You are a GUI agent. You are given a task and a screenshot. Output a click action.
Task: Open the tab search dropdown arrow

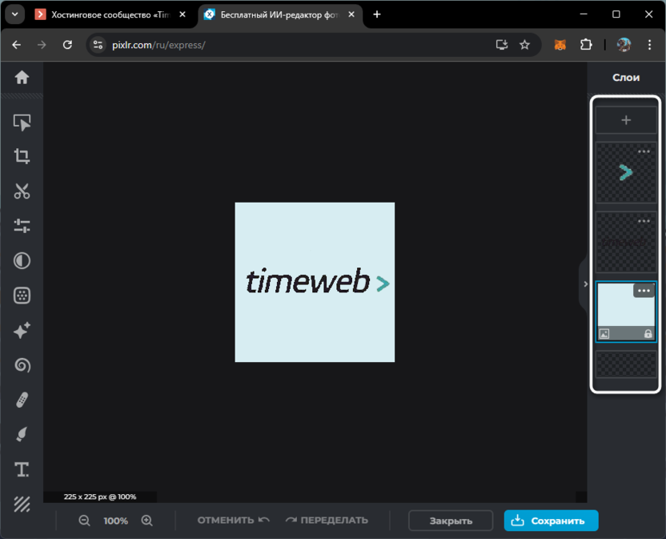(15, 14)
